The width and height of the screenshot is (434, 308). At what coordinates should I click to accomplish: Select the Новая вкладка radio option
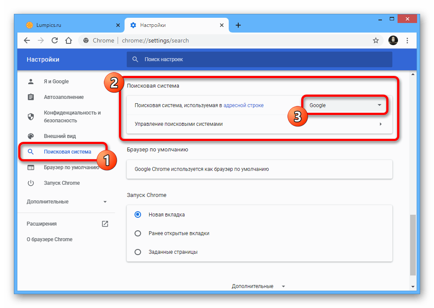click(138, 214)
